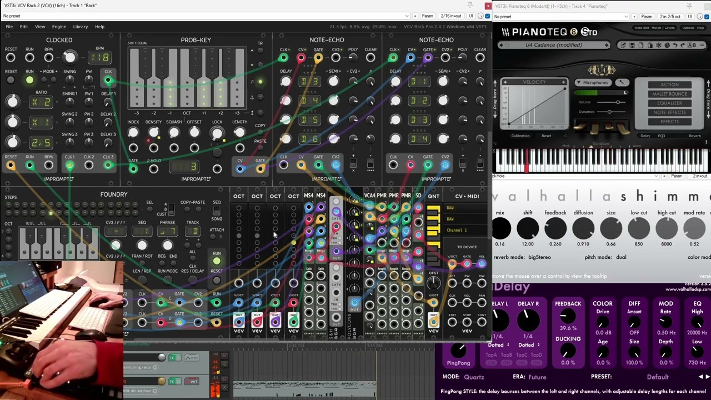Screen dimensions: 711x400
Task: Change ValhallaDelay MODE from Quartz
Action: (x=474, y=377)
